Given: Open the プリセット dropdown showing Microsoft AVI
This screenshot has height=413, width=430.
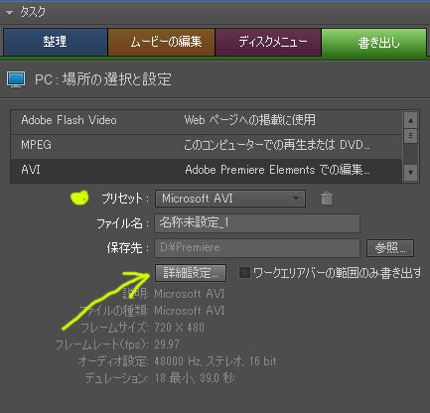Looking at the screenshot, I should 230,199.
